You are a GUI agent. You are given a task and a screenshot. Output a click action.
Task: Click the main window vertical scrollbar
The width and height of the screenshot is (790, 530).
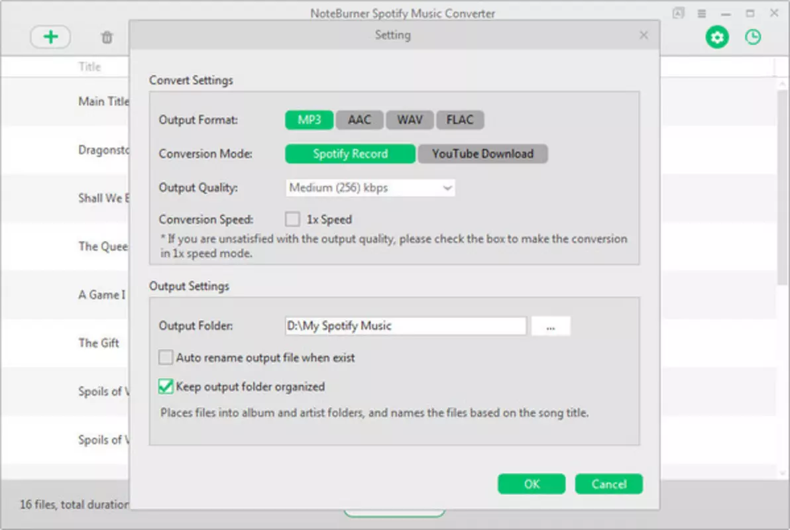782,186
